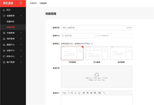The height and width of the screenshot is (105, 154).
Task: Select 互动直播 mode card
Action: 97,53
